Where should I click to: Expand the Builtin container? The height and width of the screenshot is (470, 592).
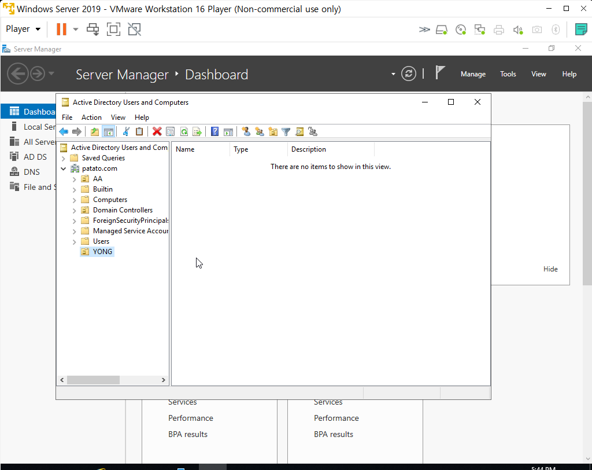[75, 189]
